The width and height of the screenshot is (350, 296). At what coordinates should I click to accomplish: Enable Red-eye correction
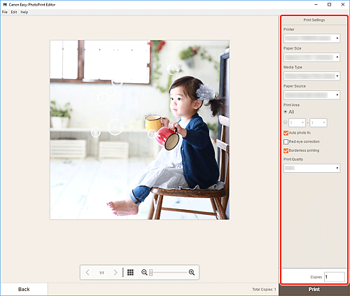(x=286, y=142)
